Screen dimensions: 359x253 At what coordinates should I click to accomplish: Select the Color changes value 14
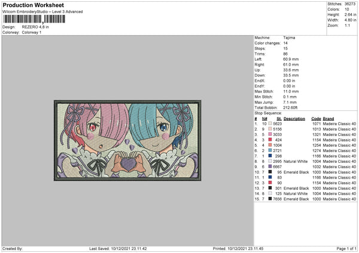[x=285, y=43]
